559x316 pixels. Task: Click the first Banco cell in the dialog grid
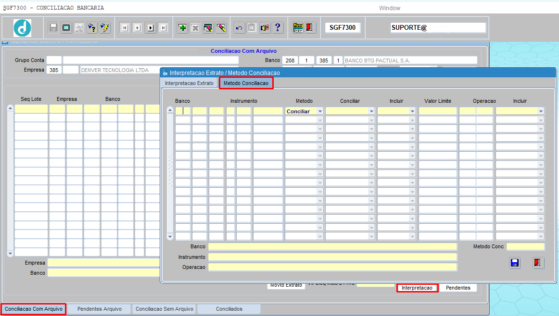pos(183,111)
